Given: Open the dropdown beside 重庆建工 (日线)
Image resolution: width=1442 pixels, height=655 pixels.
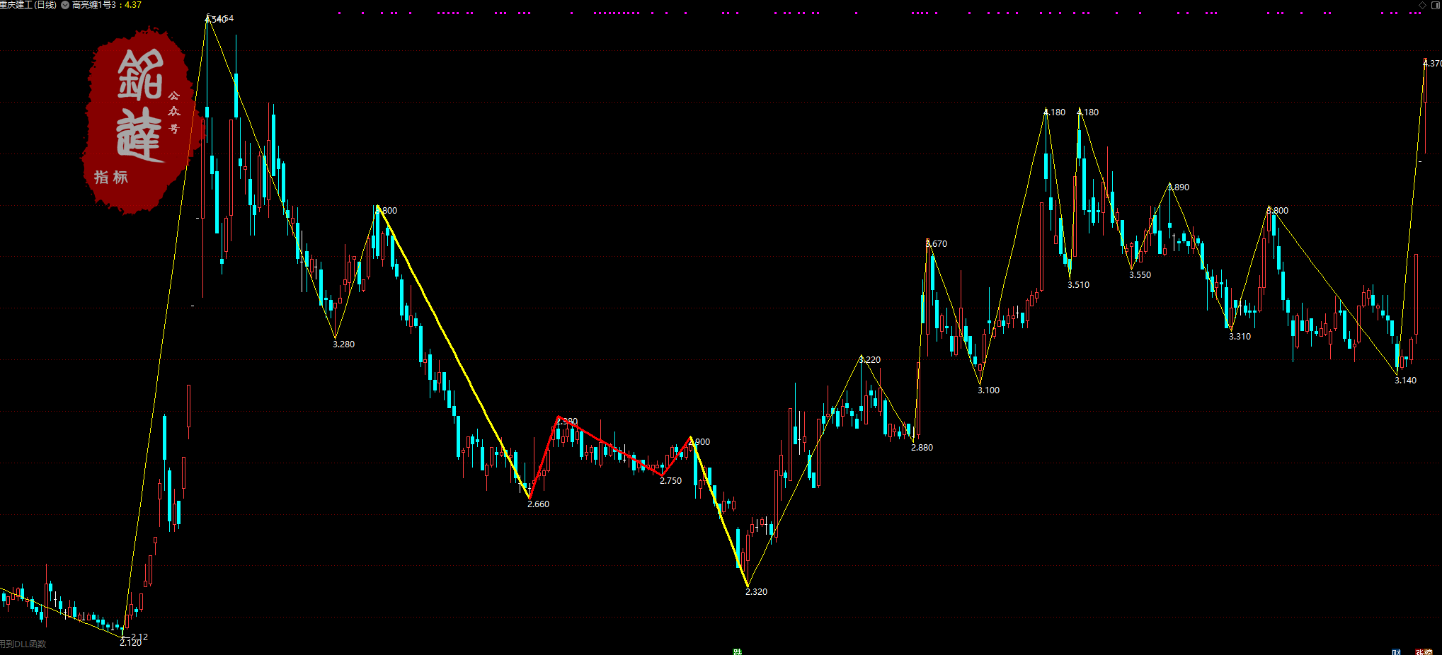Looking at the screenshot, I should (x=65, y=5).
